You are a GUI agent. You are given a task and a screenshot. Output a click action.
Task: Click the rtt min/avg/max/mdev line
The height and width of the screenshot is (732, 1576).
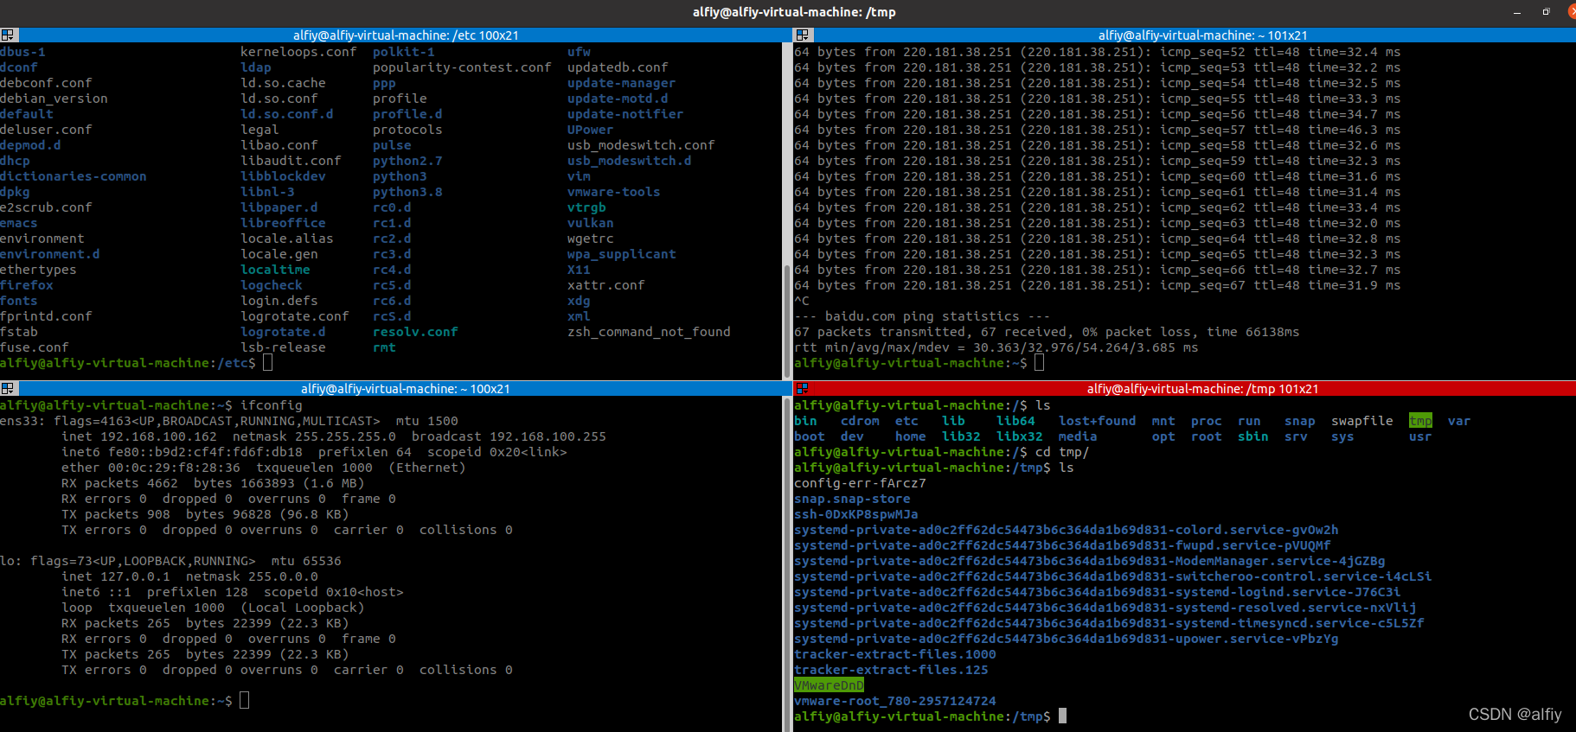[996, 347]
